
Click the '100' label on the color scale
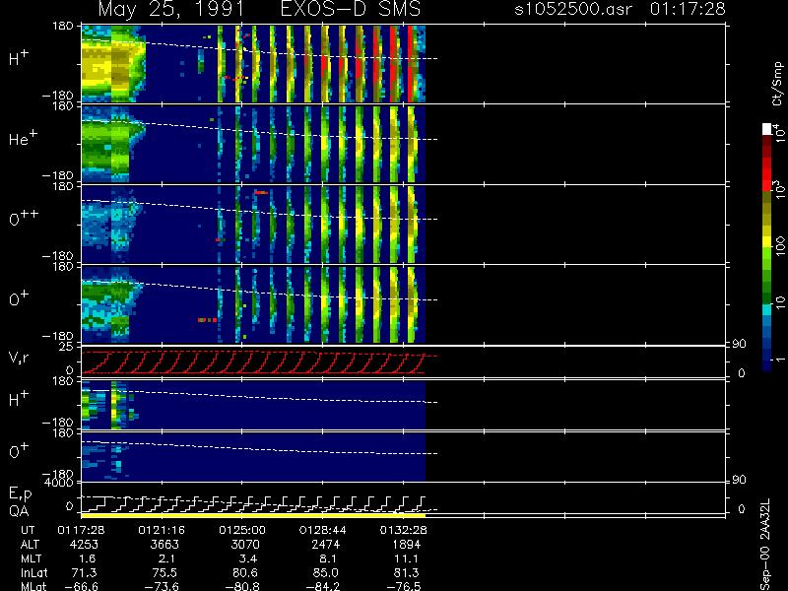pyautogui.click(x=780, y=246)
